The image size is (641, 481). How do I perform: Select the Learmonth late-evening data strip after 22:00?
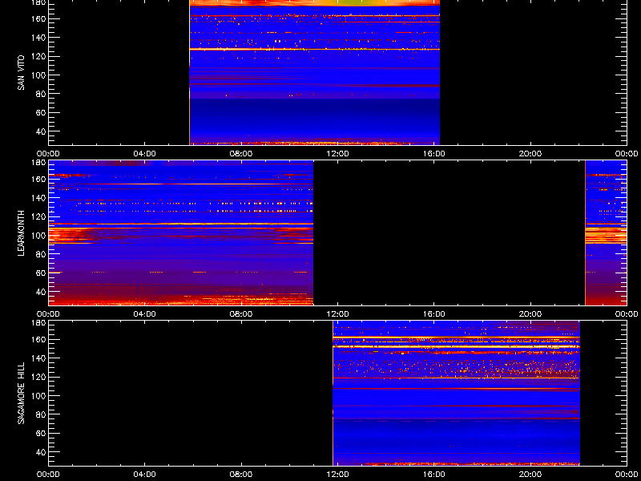(x=606, y=232)
